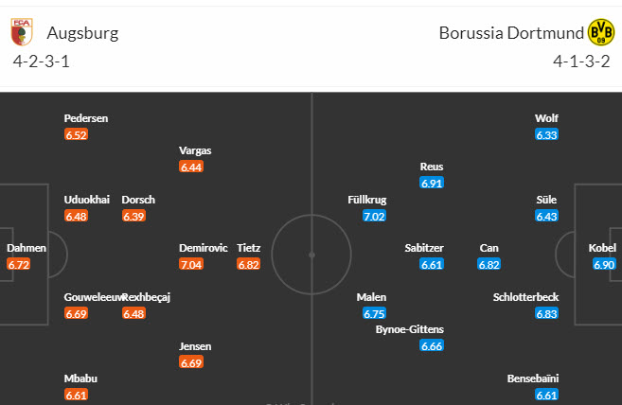Open the Augsburg team name link
The height and width of the screenshot is (405, 622).
pos(79,33)
